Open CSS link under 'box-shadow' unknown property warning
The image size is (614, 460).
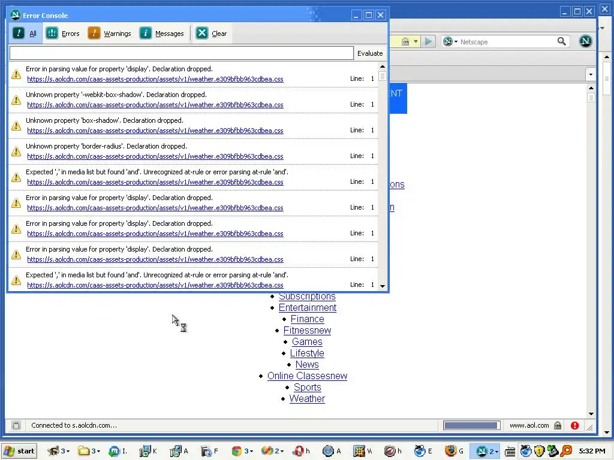[155, 131]
